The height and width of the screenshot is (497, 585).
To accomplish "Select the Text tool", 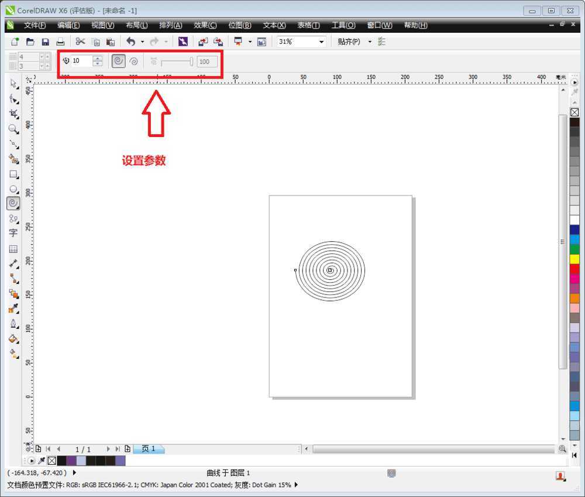I will click(x=13, y=234).
